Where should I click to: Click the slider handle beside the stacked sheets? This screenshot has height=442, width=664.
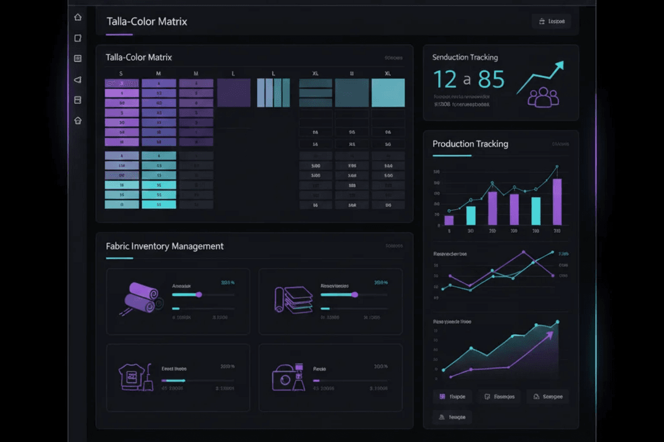coord(355,295)
